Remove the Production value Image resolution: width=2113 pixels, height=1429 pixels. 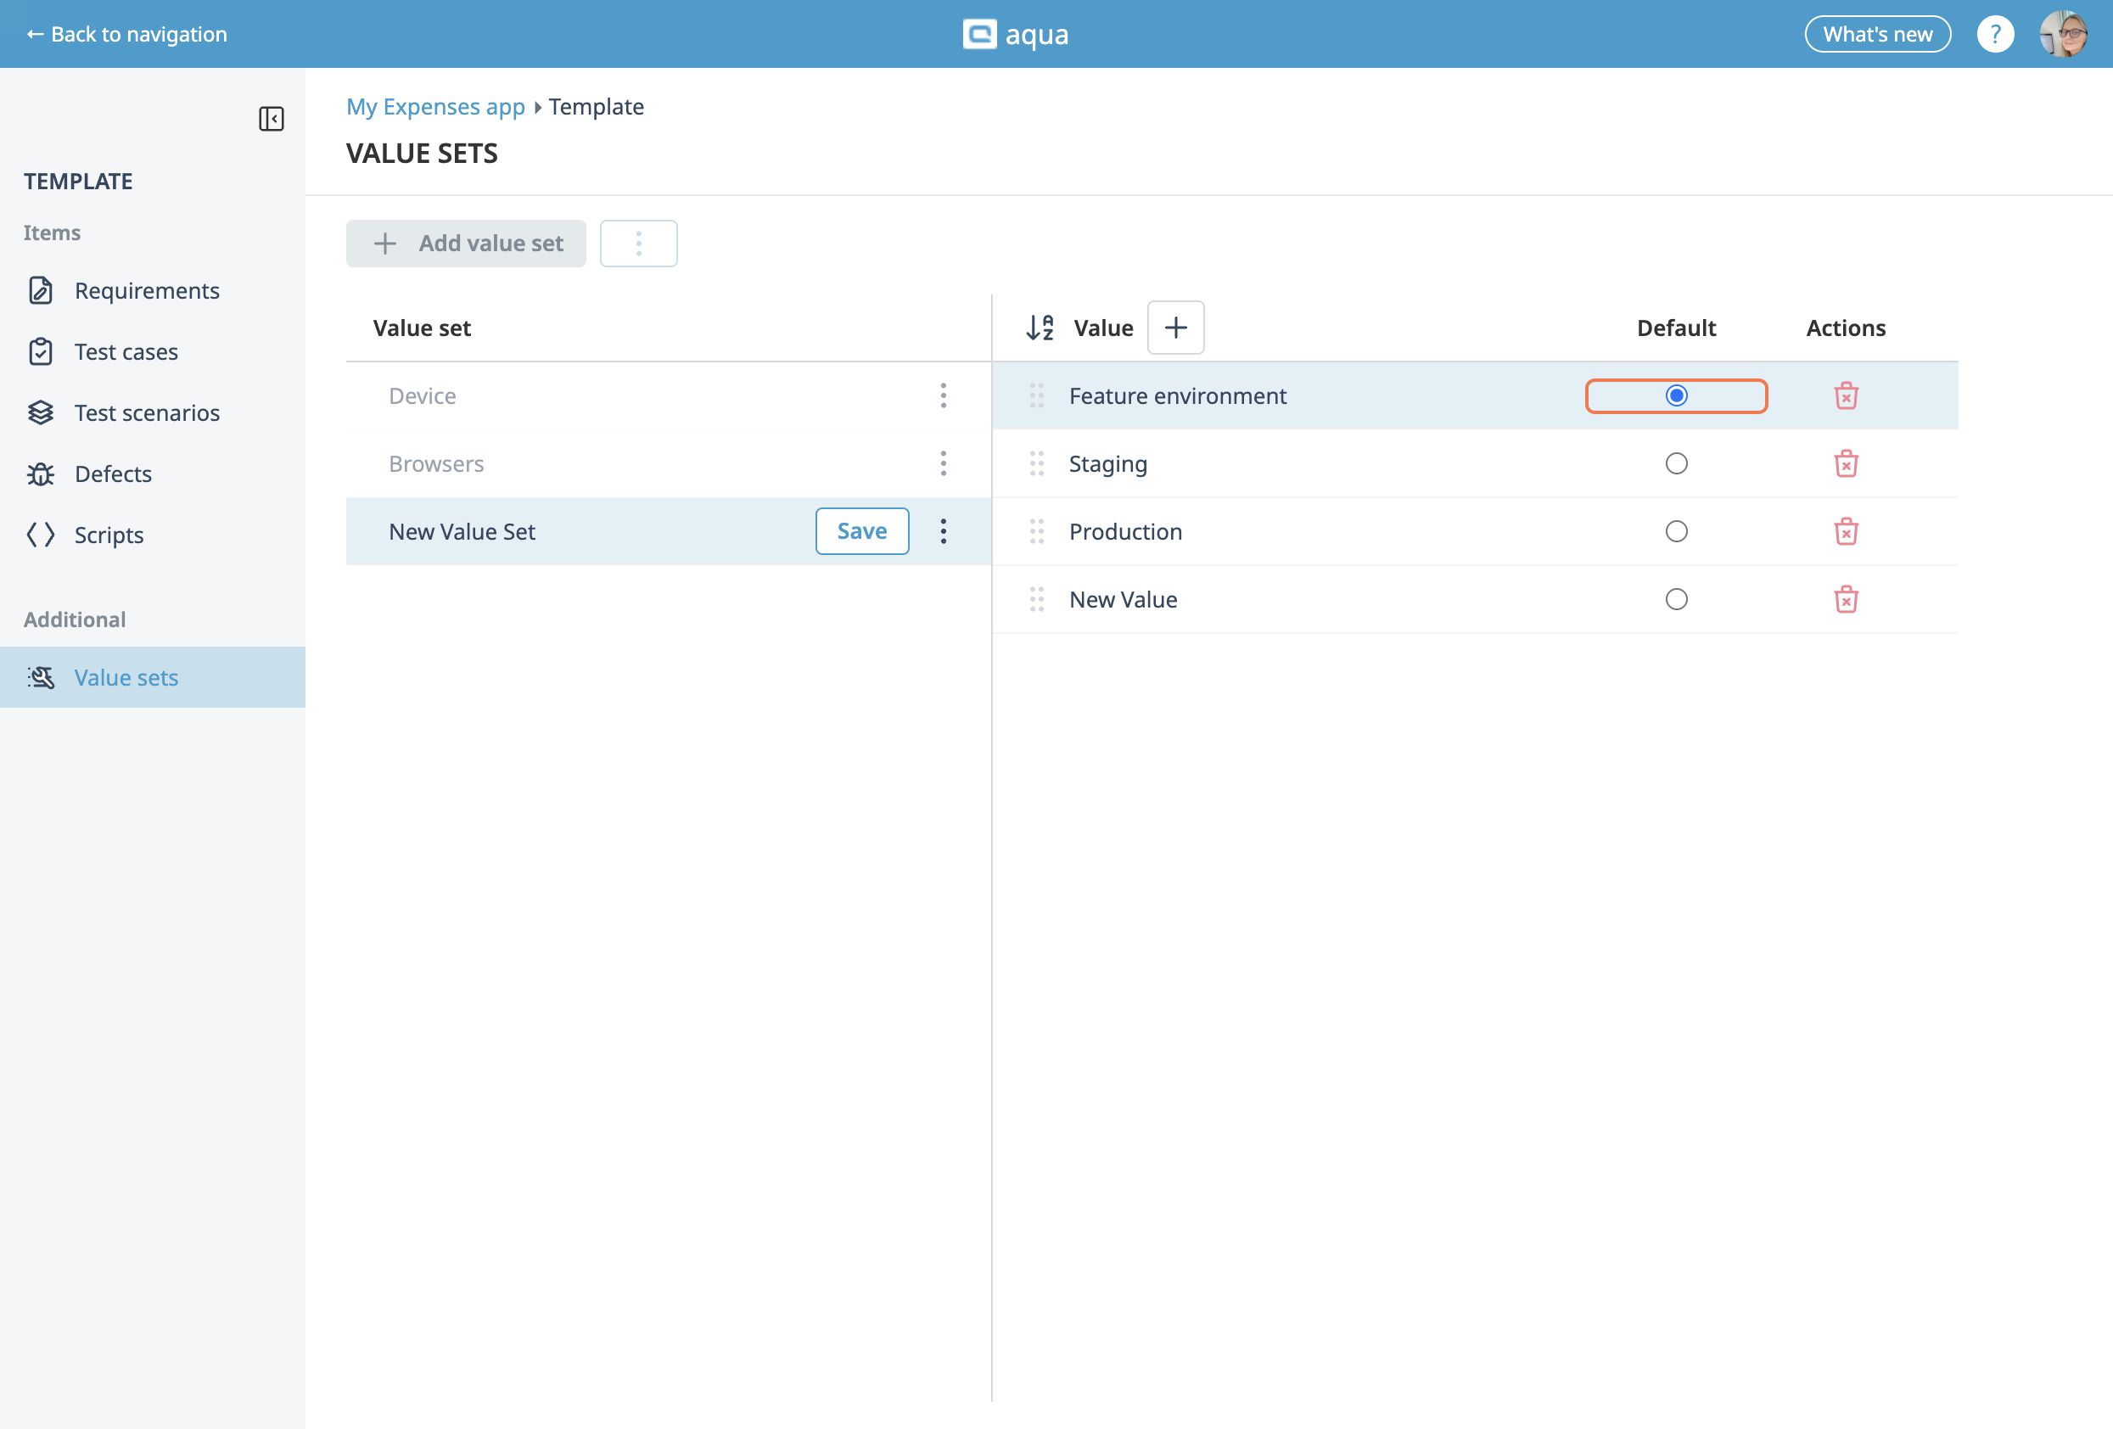tap(1846, 532)
